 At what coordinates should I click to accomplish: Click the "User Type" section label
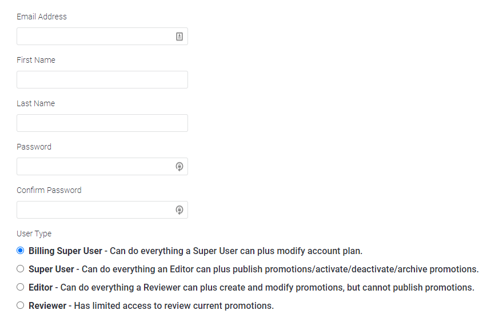34,234
